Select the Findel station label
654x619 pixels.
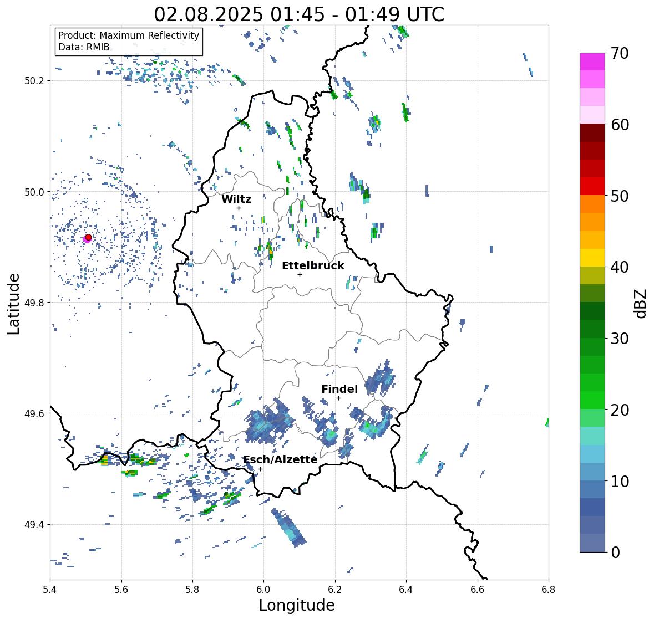(x=339, y=389)
